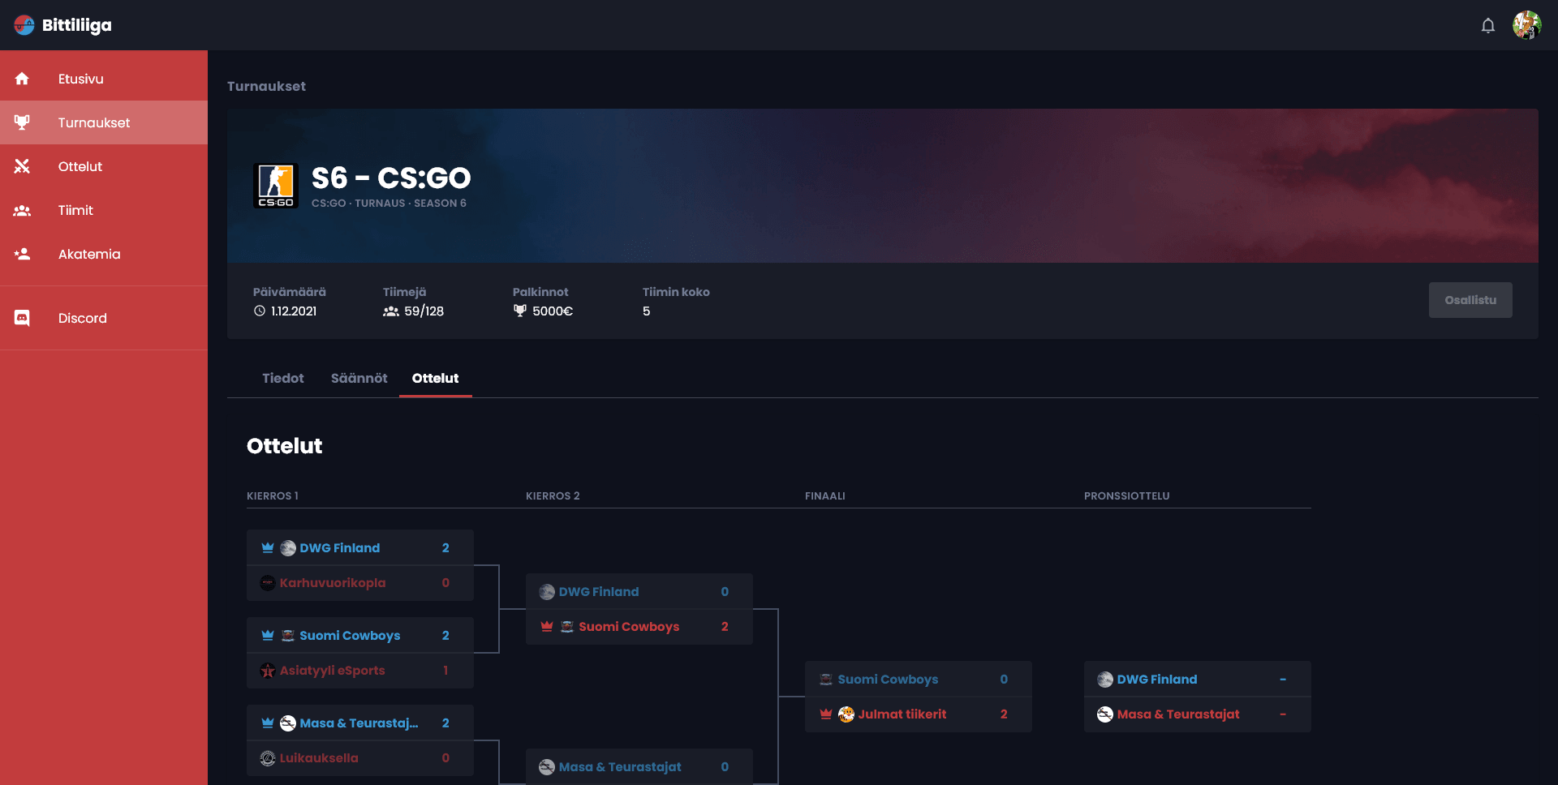Click the Tiimin koko label
Image resolution: width=1558 pixels, height=785 pixels.
point(676,292)
